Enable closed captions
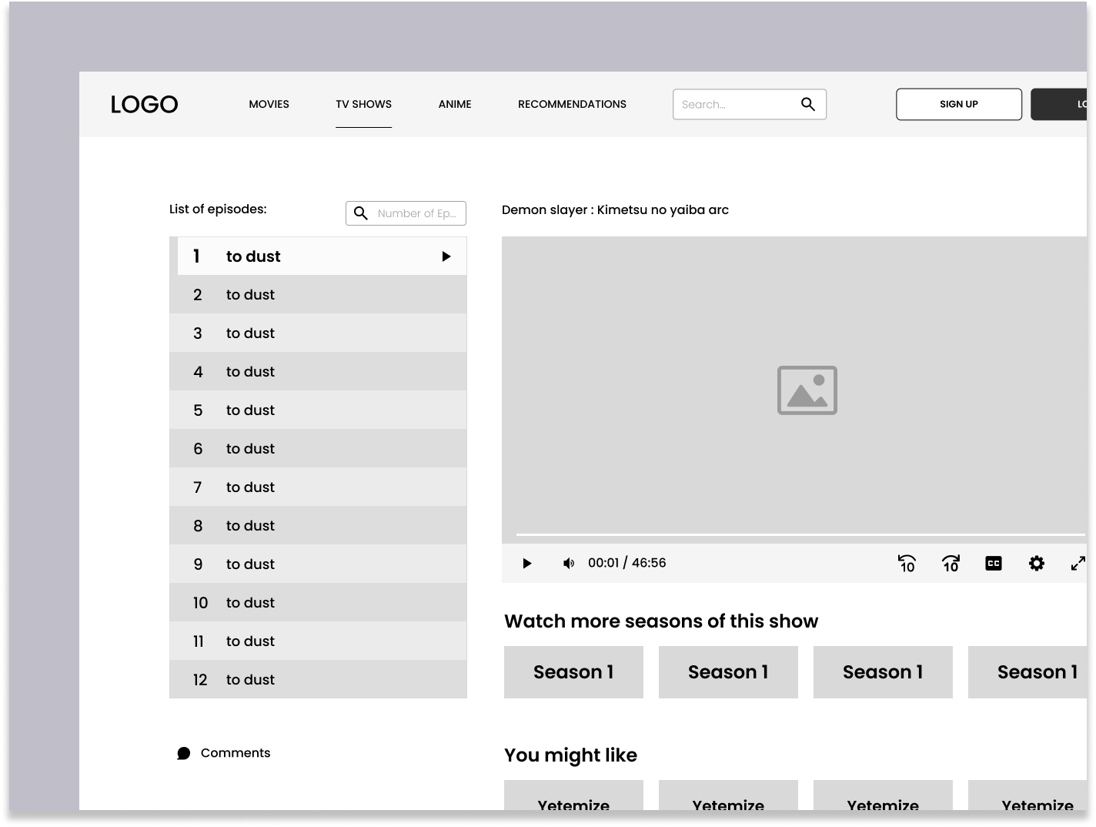This screenshot has height=827, width=1096. [994, 563]
